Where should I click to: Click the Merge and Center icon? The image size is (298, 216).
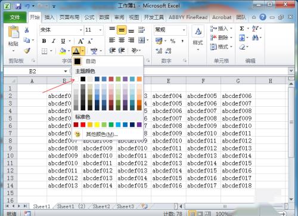[142, 41]
